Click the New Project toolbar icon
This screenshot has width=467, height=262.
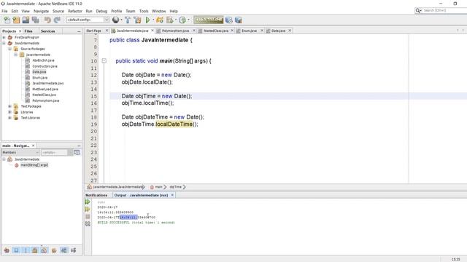[16, 20]
